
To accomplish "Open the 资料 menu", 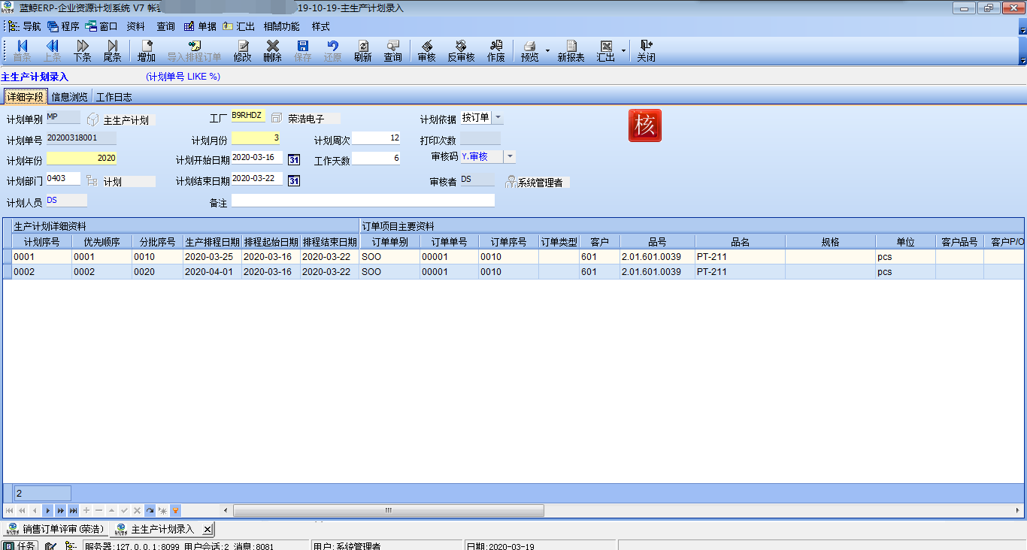I will 135,26.
